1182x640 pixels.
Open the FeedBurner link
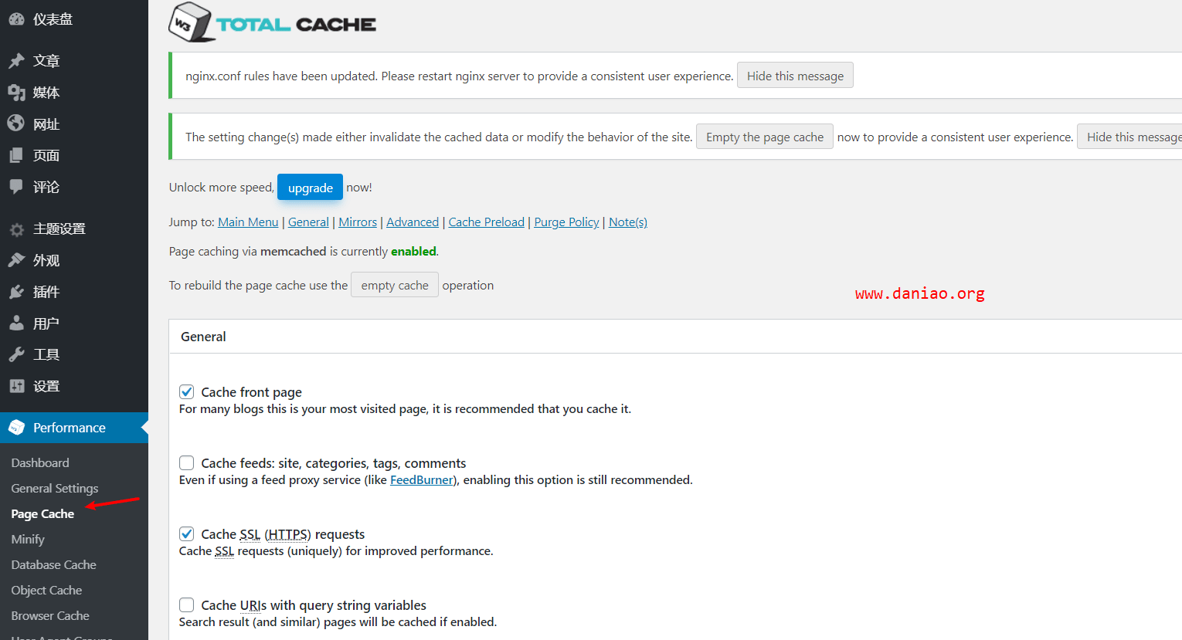422,479
